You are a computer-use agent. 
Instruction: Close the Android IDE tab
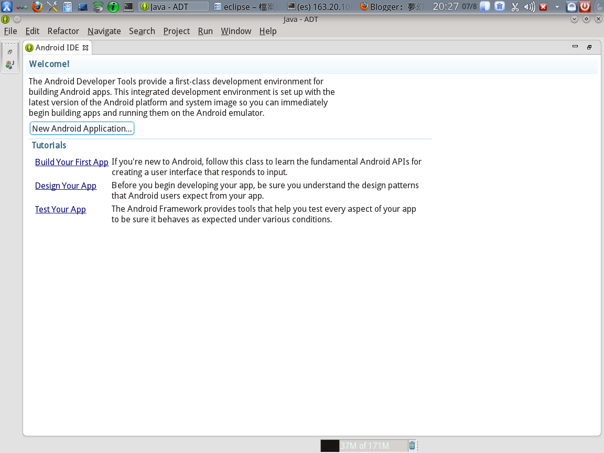point(85,48)
